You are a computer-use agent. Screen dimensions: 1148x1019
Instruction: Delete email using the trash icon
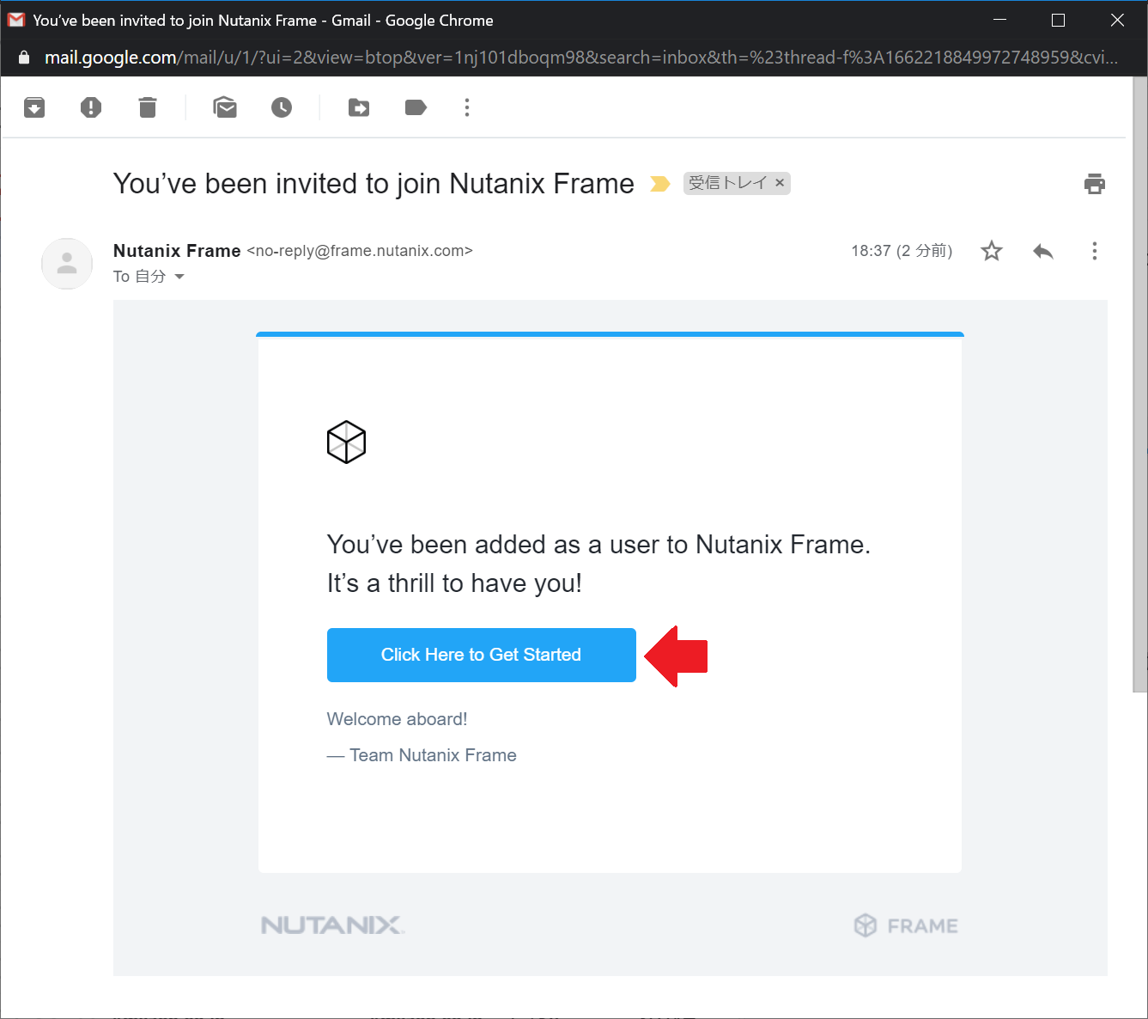(x=148, y=107)
